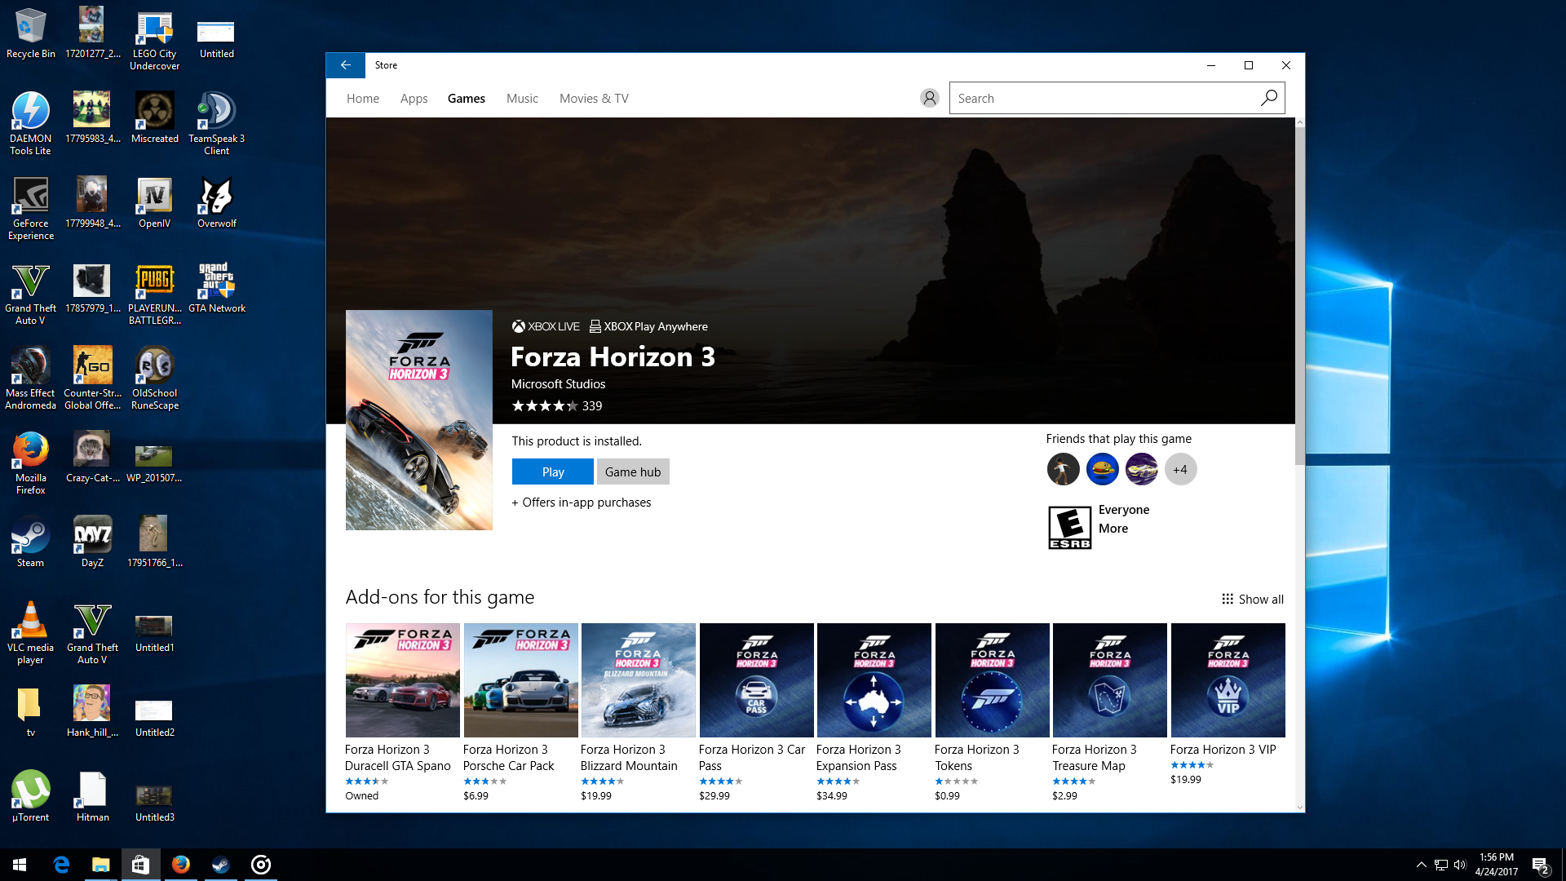This screenshot has width=1566, height=881.
Task: Open File Explorer from taskbar
Action: tap(101, 865)
